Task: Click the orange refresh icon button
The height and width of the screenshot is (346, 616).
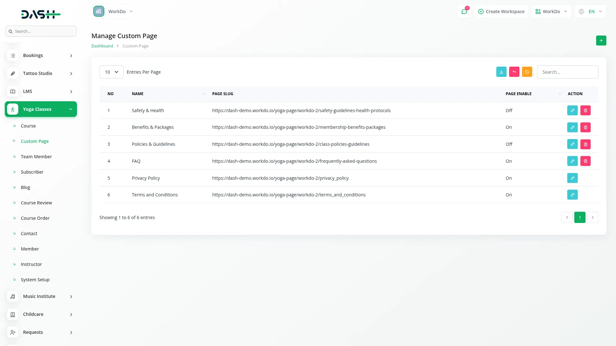Action: tap(527, 72)
